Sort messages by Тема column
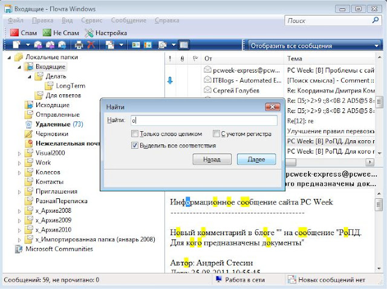 [330, 59]
